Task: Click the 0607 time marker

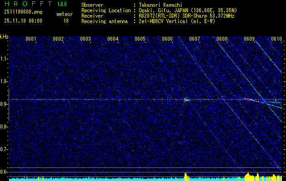Action: coord(195,39)
